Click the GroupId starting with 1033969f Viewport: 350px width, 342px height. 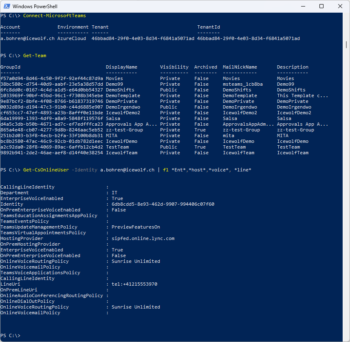coord(52,95)
